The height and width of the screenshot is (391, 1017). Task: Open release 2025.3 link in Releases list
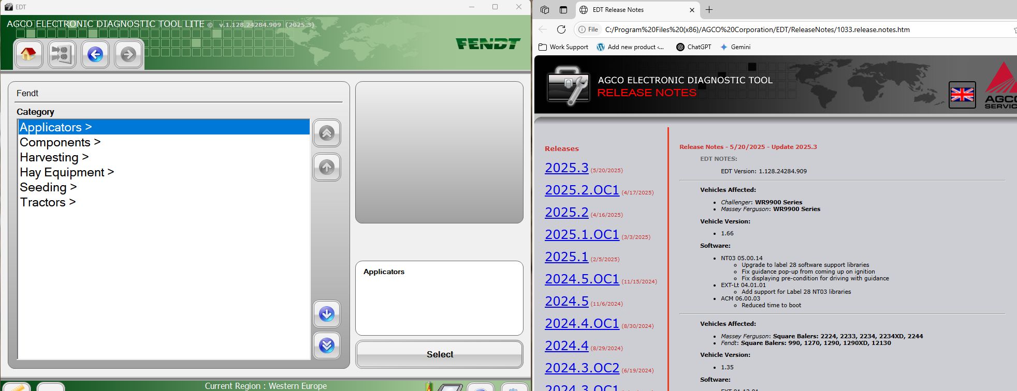click(566, 168)
